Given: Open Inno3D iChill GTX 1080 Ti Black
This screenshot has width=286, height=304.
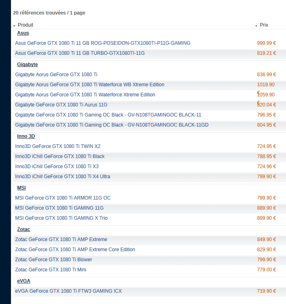Looking at the screenshot, I should [60, 156].
